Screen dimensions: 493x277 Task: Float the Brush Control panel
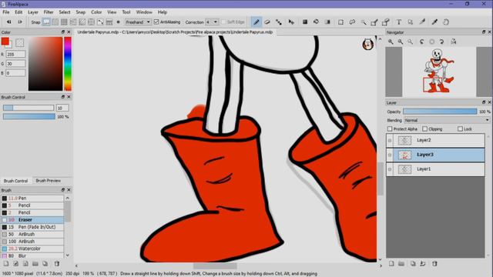[63, 97]
